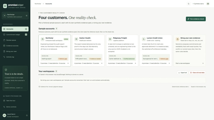Click the AB avatar beside Assaf Bamir
The height and width of the screenshot is (120, 214).
point(4,115)
